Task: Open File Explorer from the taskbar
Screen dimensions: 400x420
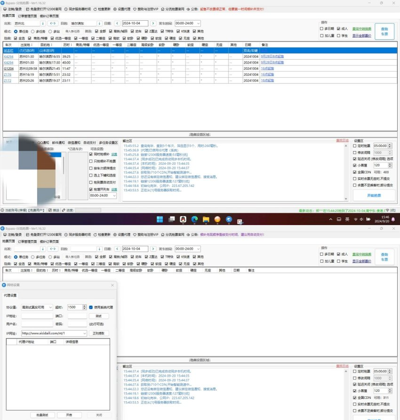Action: (x=205, y=219)
